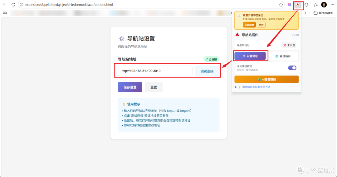
Task: Click the 使用提示 heading
Action: point(134,104)
